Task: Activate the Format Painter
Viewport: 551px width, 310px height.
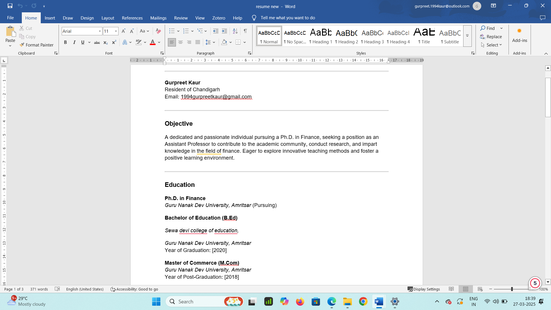Action: point(36,45)
